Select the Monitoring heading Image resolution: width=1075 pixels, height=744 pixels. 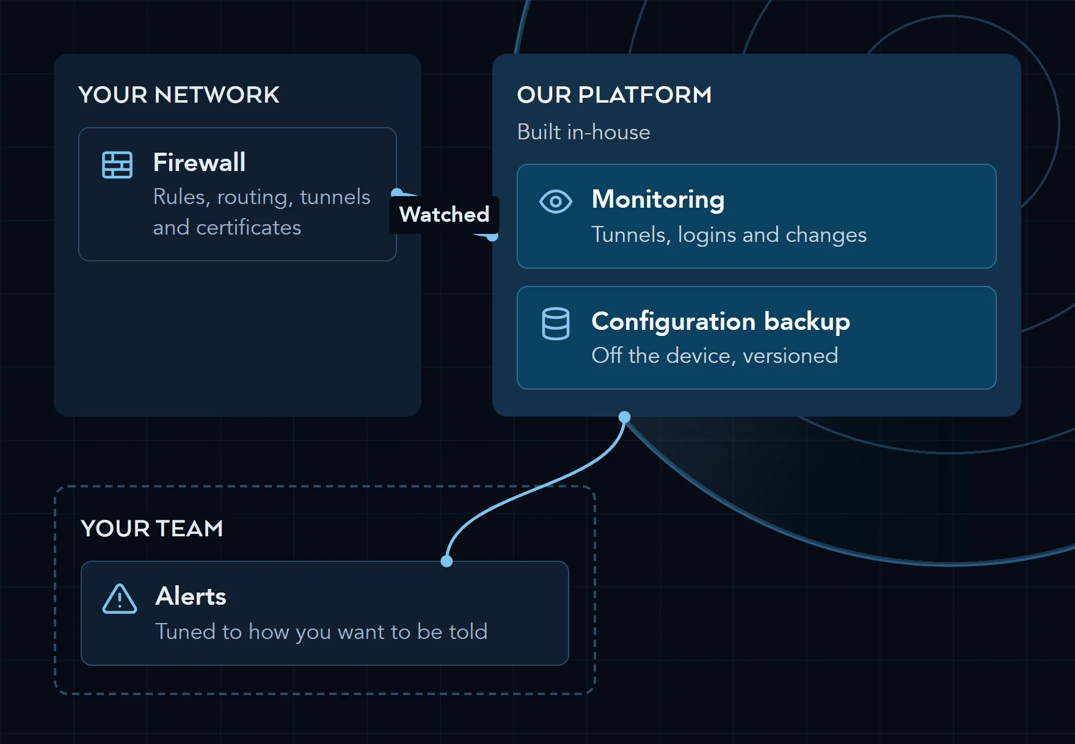(658, 200)
